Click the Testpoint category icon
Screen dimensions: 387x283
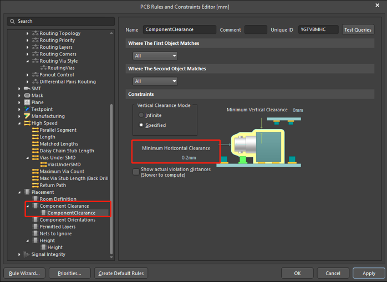[27, 109]
